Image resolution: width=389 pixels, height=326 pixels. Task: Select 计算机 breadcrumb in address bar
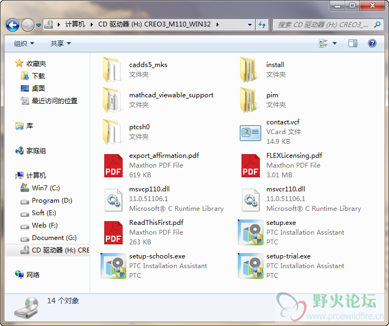[75, 24]
